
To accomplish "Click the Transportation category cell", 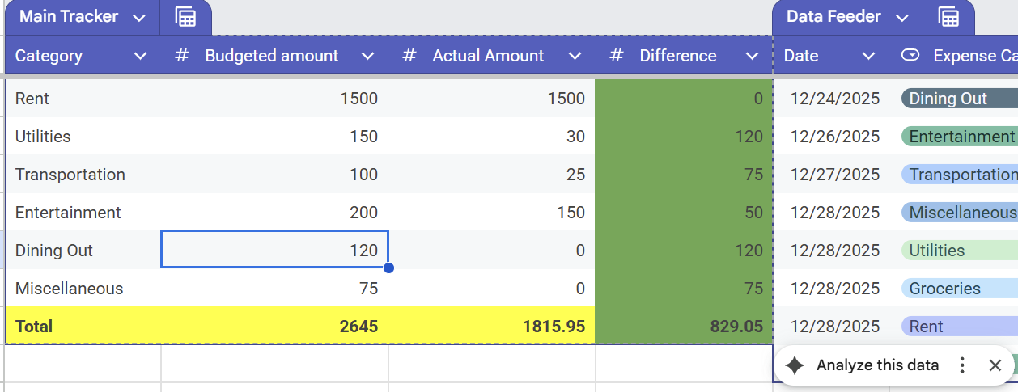I will (83, 175).
